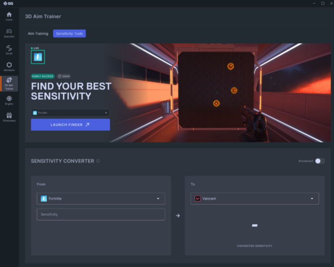334x267 pixels.
Task: Maximize the GG application window
Action: (323, 3)
